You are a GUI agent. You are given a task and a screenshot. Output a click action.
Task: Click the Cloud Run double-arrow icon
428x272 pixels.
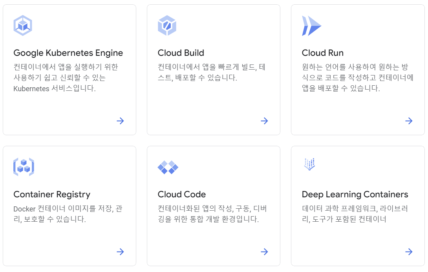tap(311, 26)
